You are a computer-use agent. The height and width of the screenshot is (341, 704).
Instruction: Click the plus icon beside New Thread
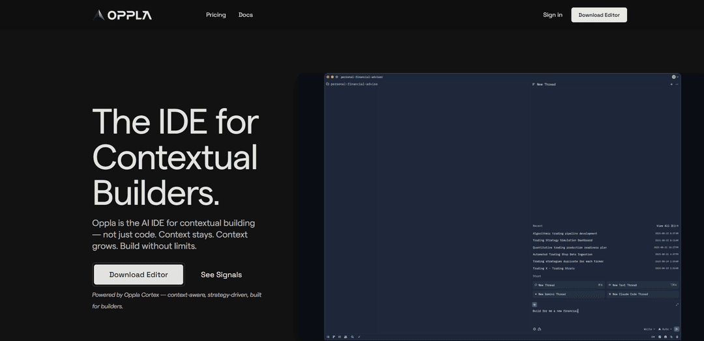(671, 84)
